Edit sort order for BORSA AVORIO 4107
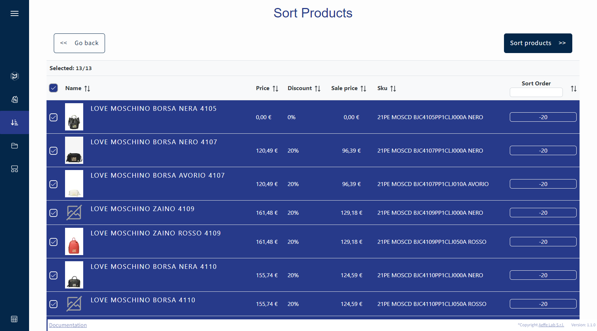Screen dimensions: 597x331 (543, 184)
